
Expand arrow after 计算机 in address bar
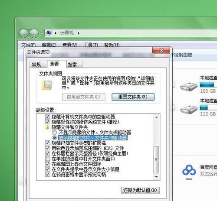point(79,33)
